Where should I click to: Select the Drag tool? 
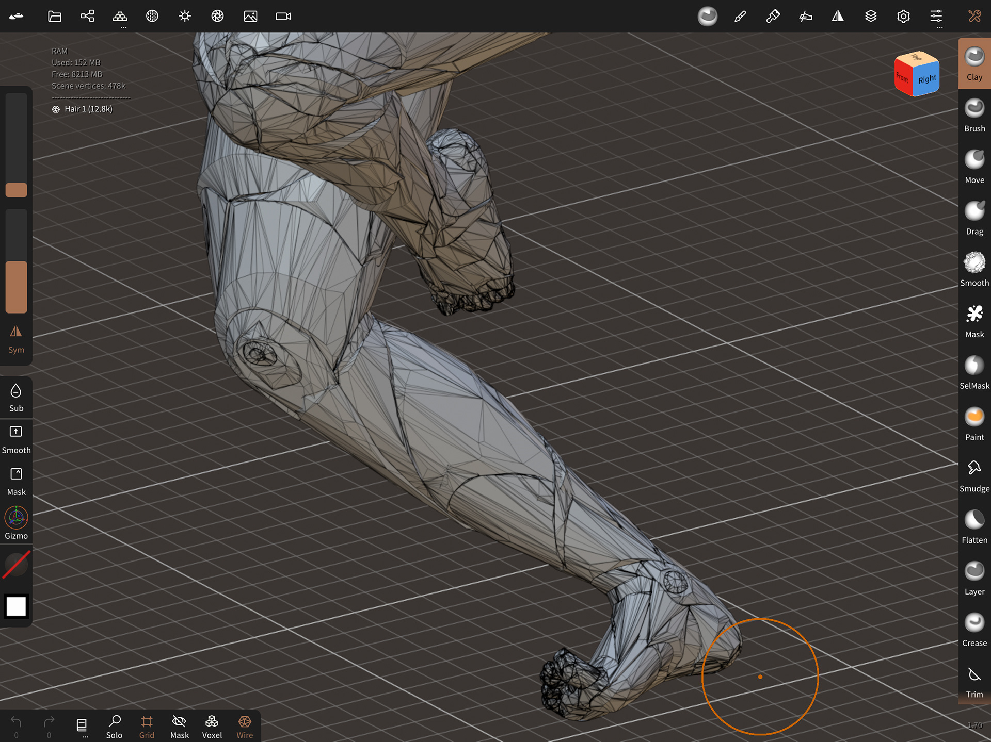coord(974,218)
